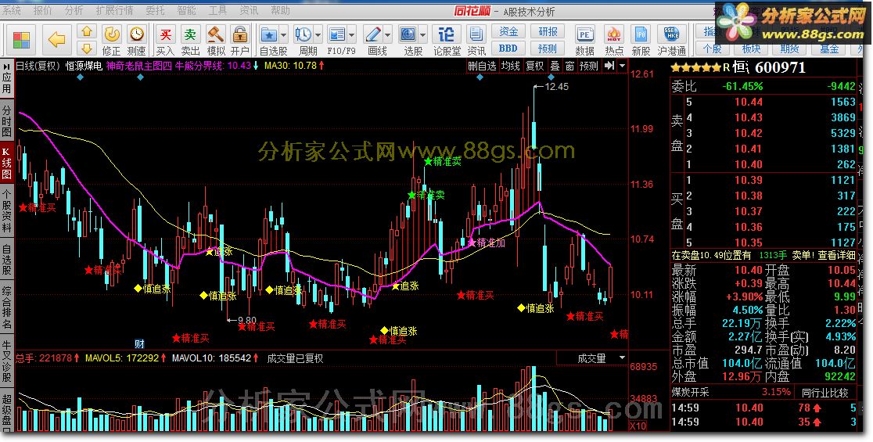Click the 基金 button
873x442 pixels.
pyautogui.click(x=829, y=49)
